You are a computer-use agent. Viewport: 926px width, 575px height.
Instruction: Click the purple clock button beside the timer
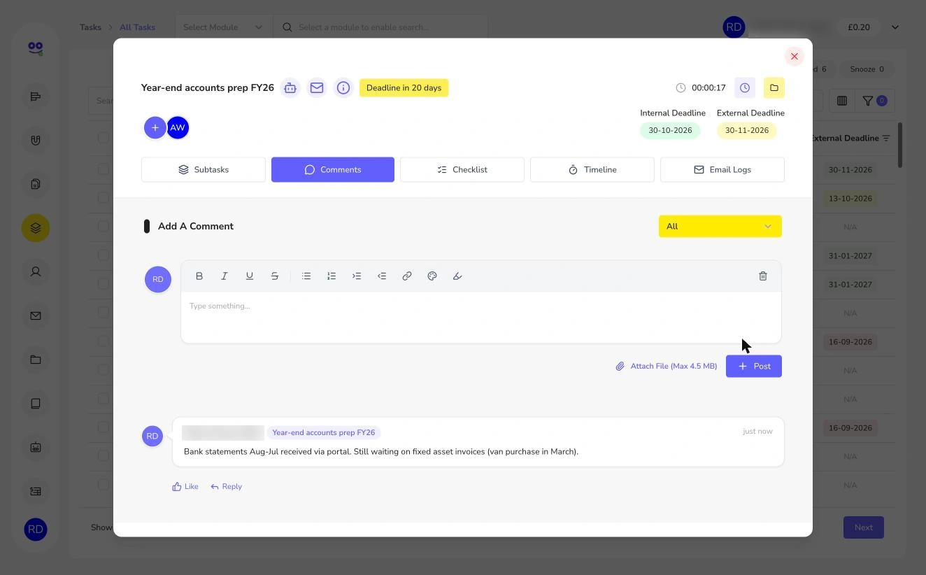pos(745,88)
